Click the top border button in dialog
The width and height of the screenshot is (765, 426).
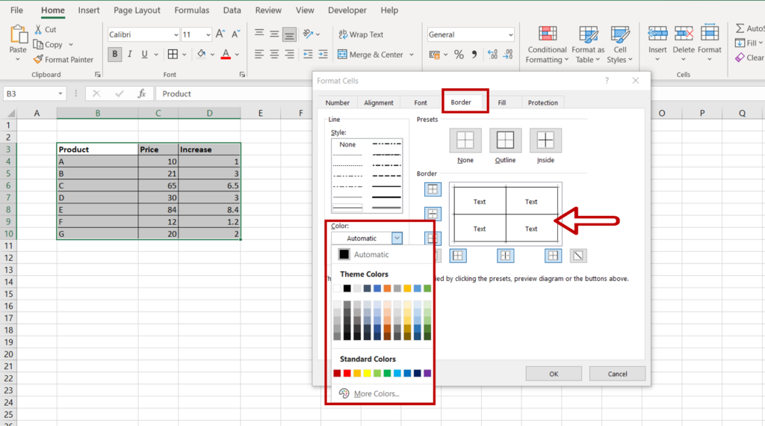click(433, 189)
